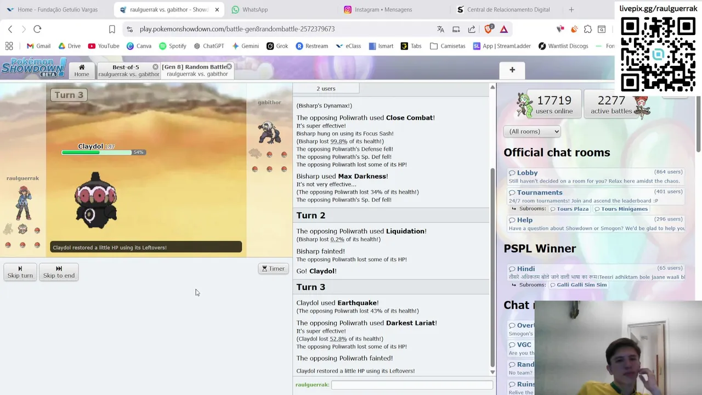The width and height of the screenshot is (702, 395).
Task: Click Claydol's HP bar
Action: (97, 152)
